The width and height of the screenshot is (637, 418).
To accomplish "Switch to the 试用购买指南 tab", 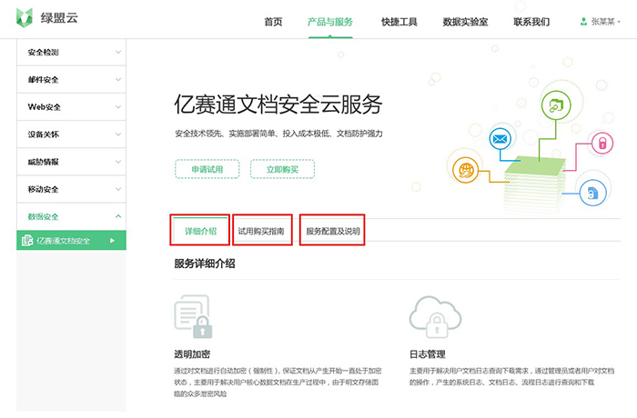I will pos(261,232).
